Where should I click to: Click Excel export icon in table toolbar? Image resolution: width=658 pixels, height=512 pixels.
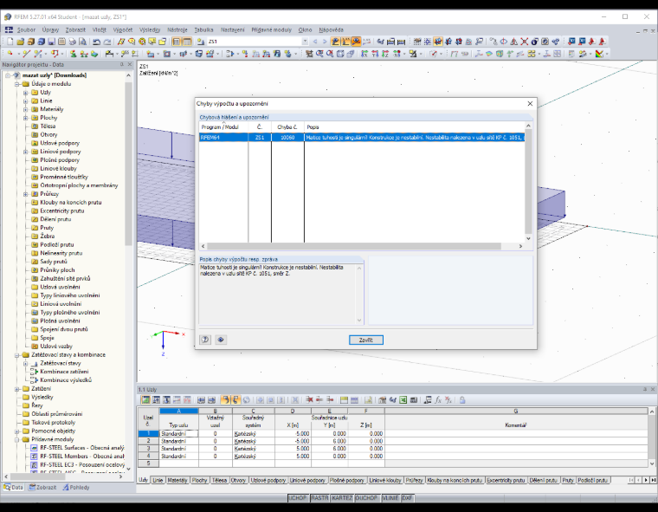[x=403, y=400]
